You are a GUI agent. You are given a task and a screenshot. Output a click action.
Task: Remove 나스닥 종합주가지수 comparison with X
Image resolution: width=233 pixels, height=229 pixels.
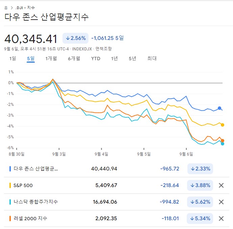(x=221, y=202)
